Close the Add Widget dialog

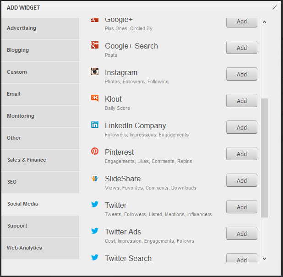coord(275,8)
